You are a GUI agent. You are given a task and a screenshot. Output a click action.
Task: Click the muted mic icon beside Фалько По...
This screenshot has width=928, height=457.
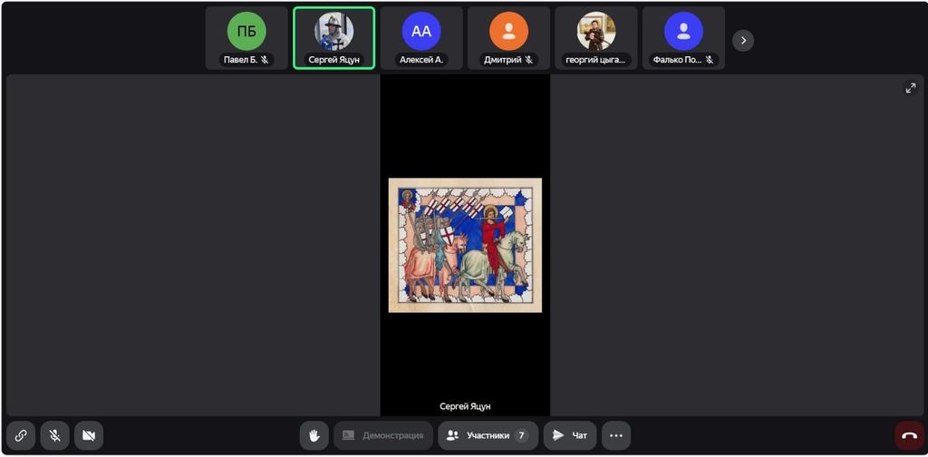coord(709,60)
